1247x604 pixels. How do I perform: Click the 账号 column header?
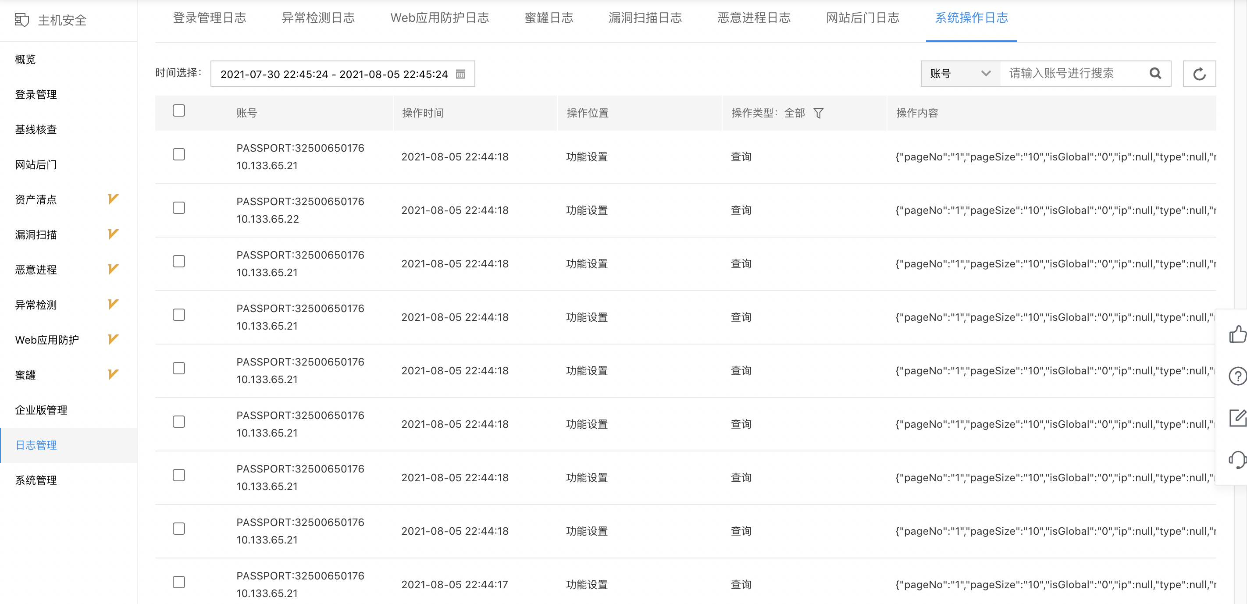click(246, 113)
